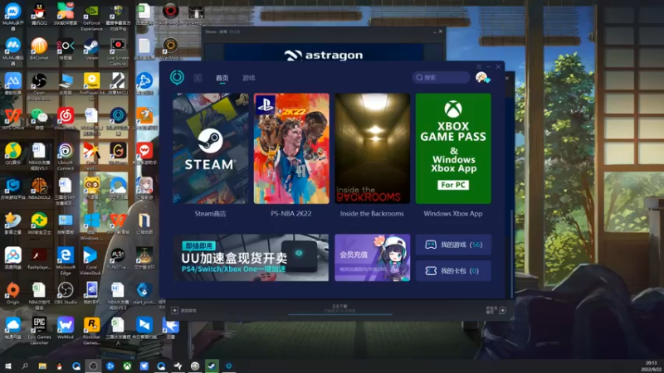Focus the 搜索 search field
The height and width of the screenshot is (373, 664).
coord(441,77)
